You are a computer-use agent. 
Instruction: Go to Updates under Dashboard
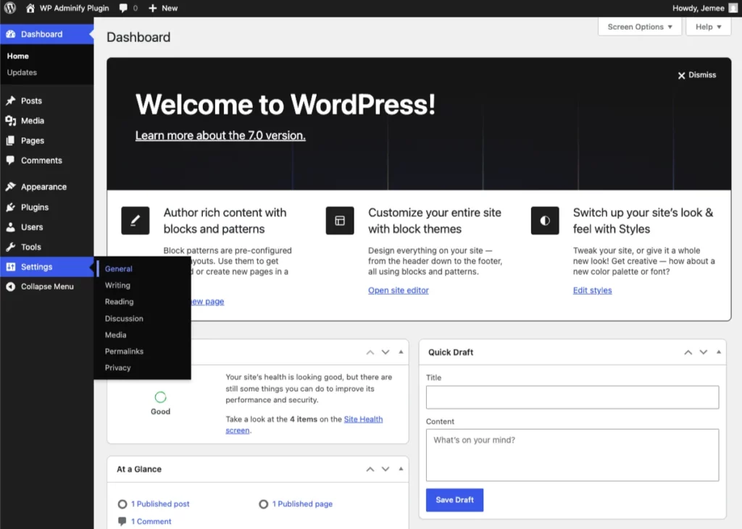(22, 72)
